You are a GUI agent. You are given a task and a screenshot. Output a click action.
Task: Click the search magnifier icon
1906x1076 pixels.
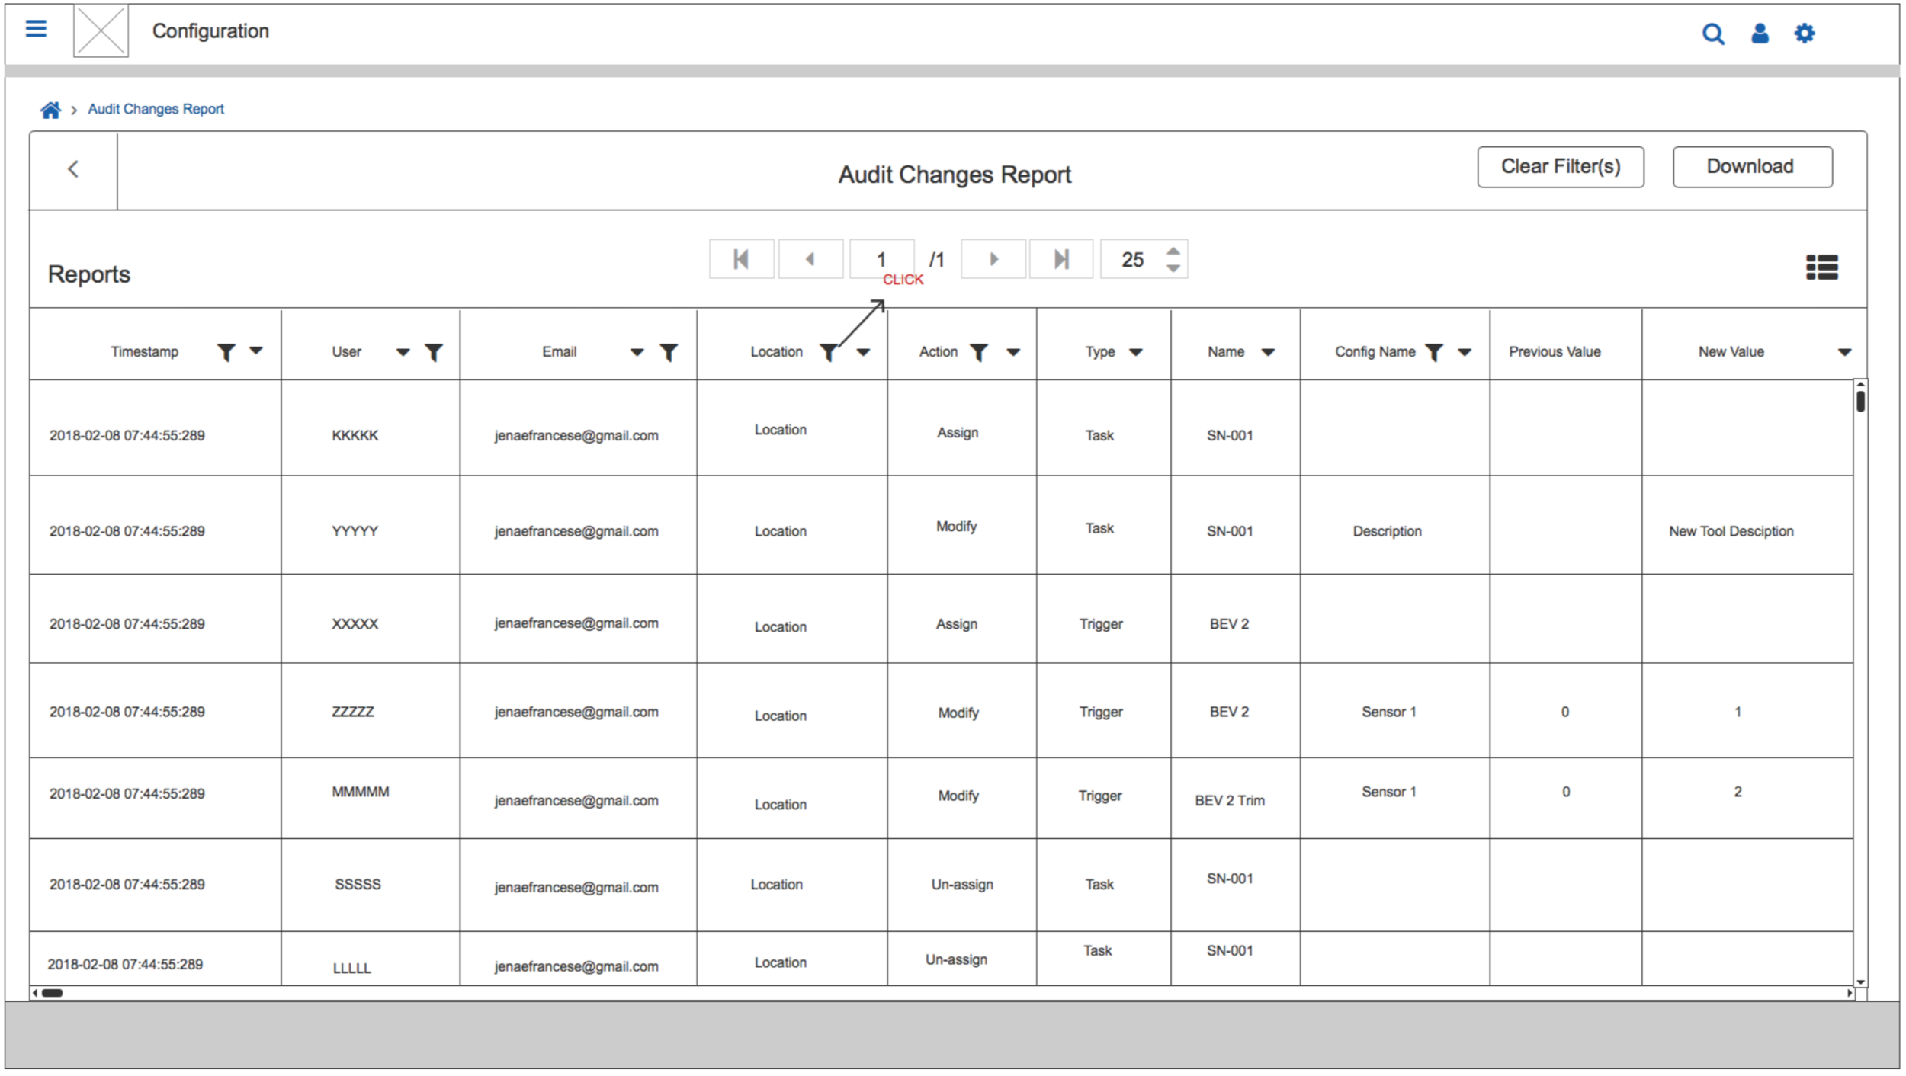pos(1712,34)
